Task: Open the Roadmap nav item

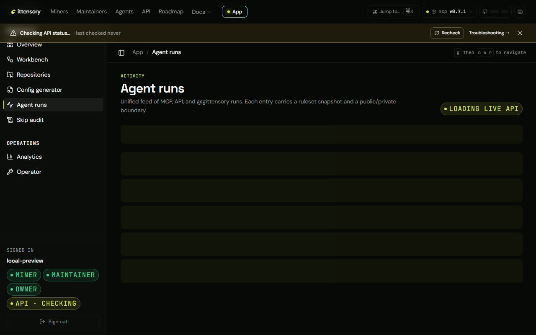Action: (x=171, y=12)
